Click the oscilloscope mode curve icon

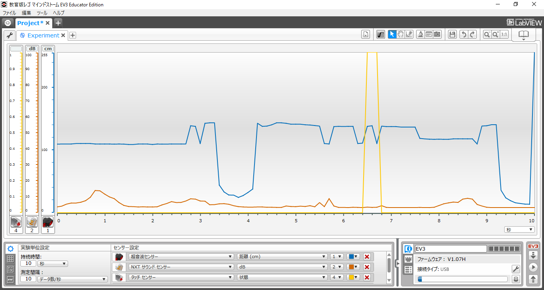click(380, 35)
